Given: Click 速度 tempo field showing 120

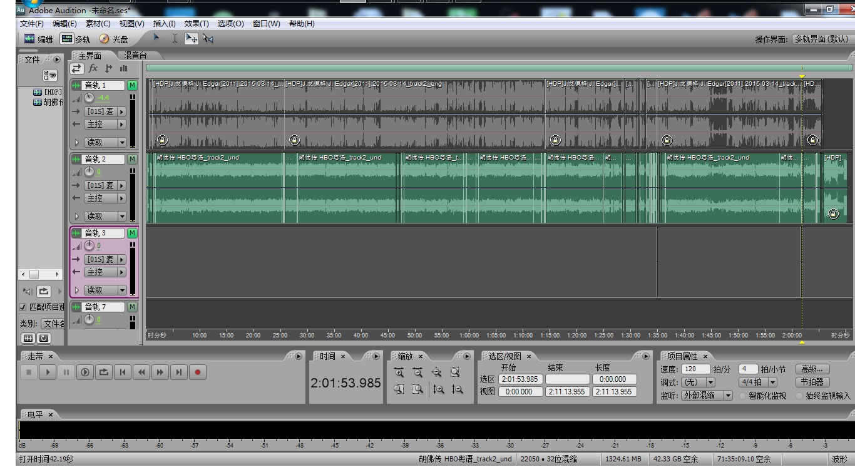Looking at the screenshot, I should pyautogui.click(x=696, y=369).
